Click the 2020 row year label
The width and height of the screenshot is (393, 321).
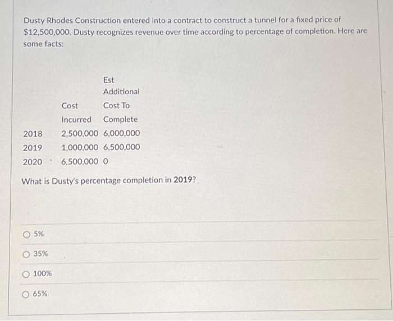33,161
